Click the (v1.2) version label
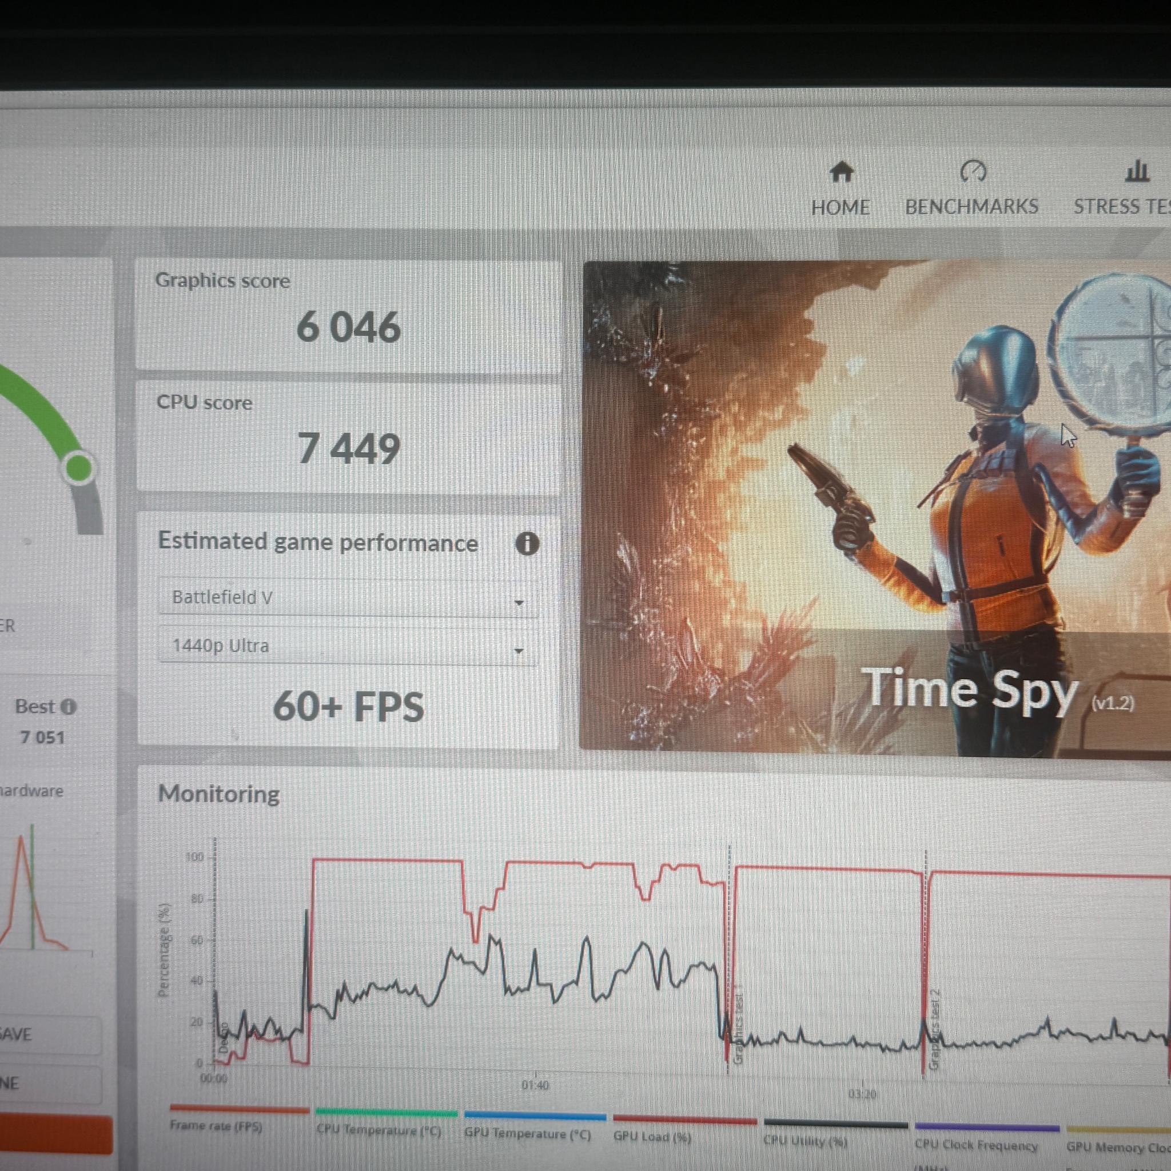 point(1112,703)
